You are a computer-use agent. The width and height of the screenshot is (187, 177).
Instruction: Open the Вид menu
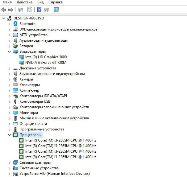pos(40,2)
